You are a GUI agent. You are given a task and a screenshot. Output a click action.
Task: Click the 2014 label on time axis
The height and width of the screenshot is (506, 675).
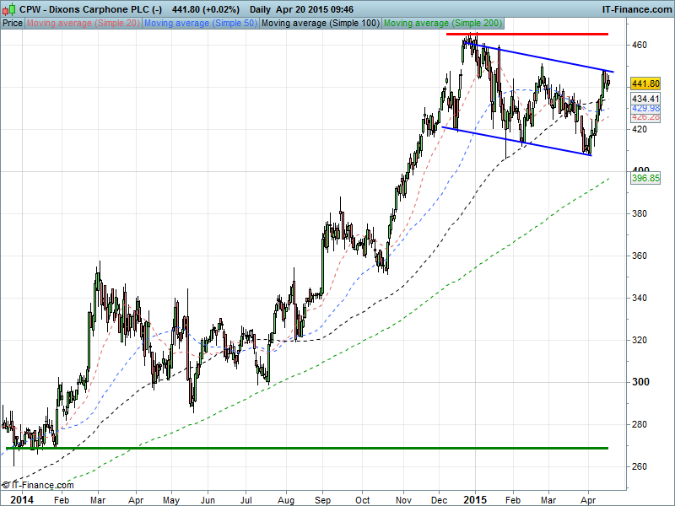(x=15, y=499)
